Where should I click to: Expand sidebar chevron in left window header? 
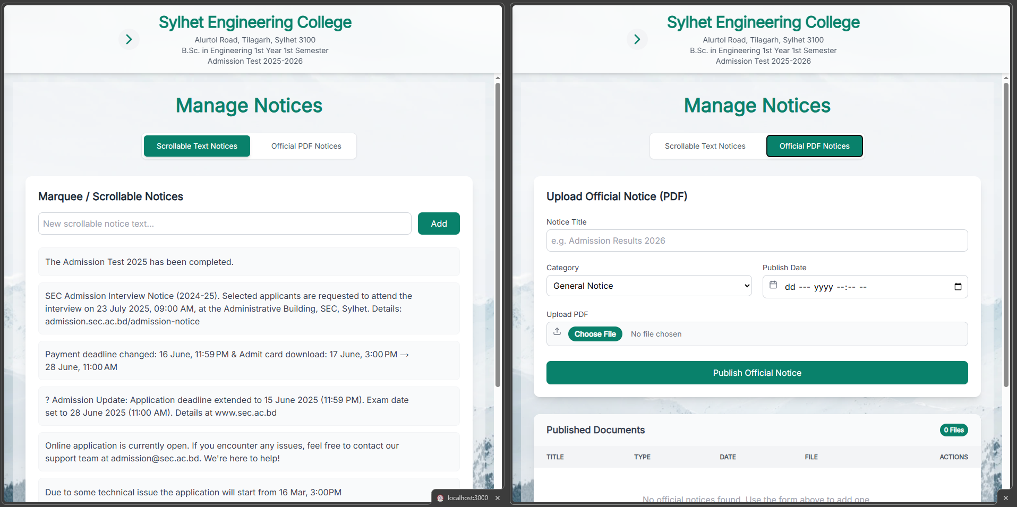pos(129,39)
